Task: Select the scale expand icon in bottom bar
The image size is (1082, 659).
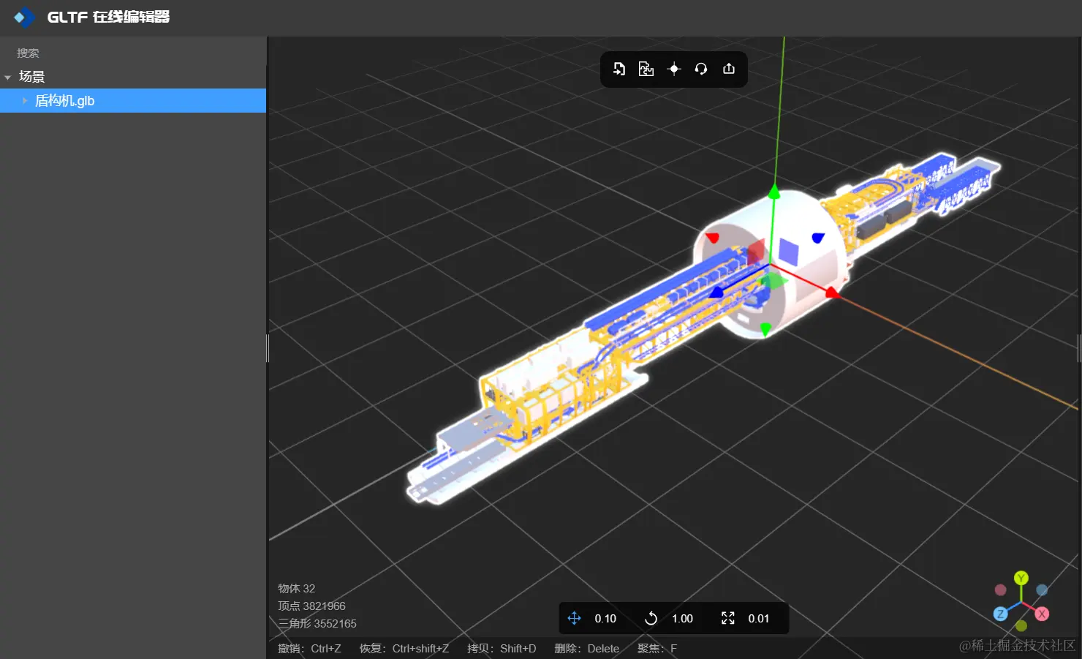Action: (728, 618)
